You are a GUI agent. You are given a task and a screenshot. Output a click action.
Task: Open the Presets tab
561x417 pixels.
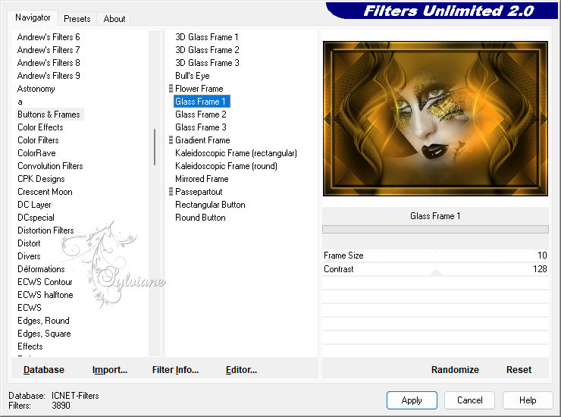point(77,19)
